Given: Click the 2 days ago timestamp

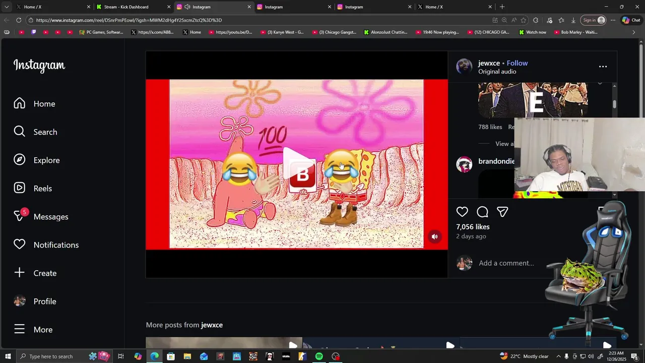Looking at the screenshot, I should coord(471,236).
